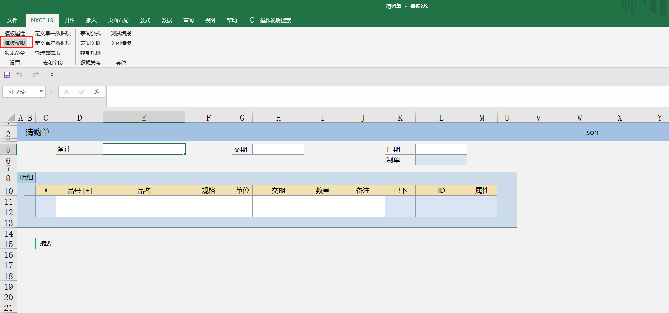Click the 关闭模板 button
This screenshot has height=313, width=669.
pos(121,43)
